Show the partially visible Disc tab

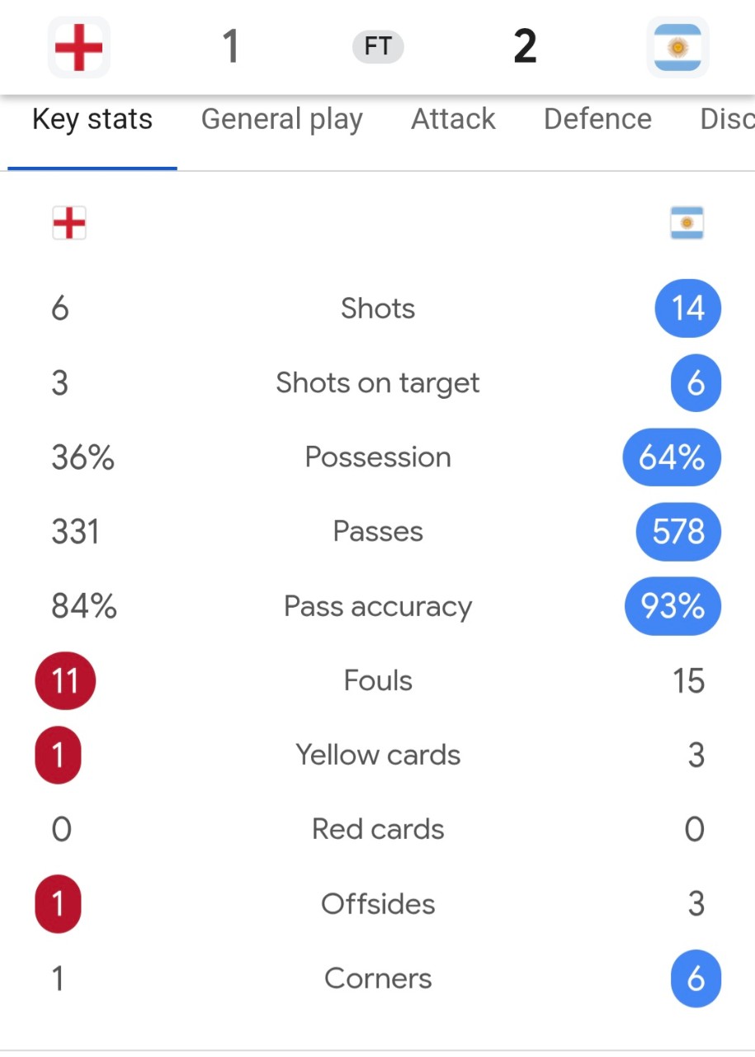point(727,119)
